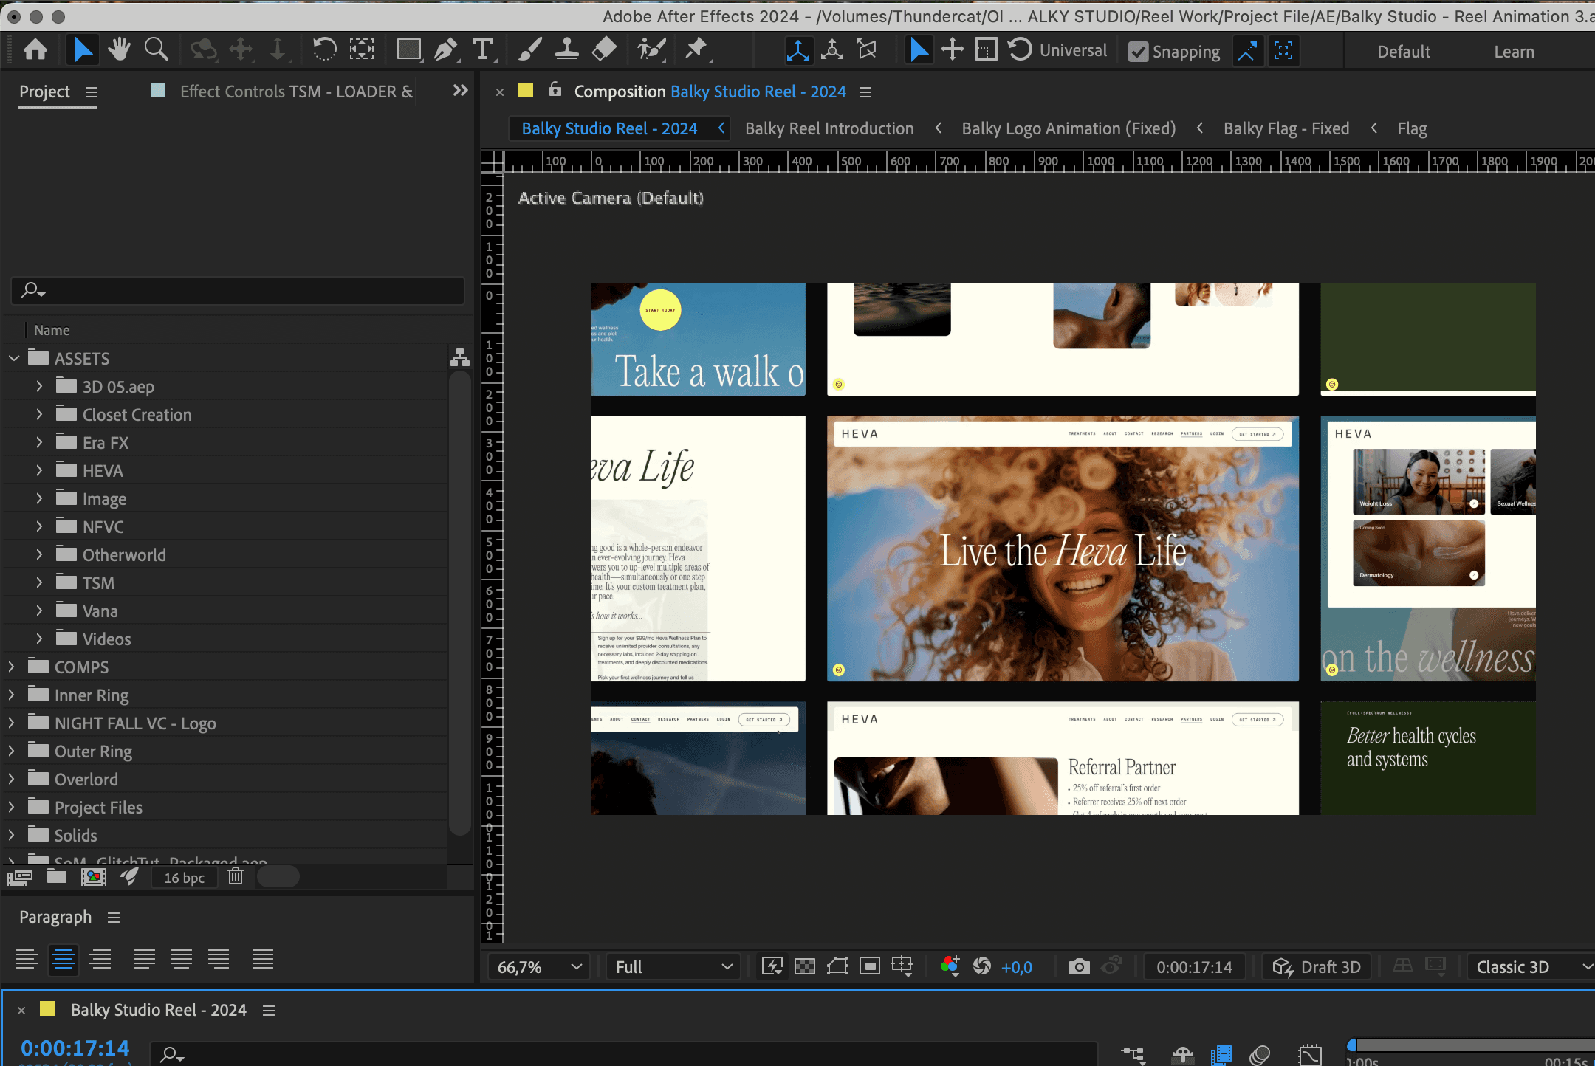1595x1066 pixels.
Task: Switch to the Project panel tab
Action: click(44, 92)
